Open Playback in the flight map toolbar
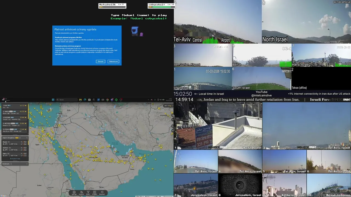351x197 pixels. tap(102, 193)
